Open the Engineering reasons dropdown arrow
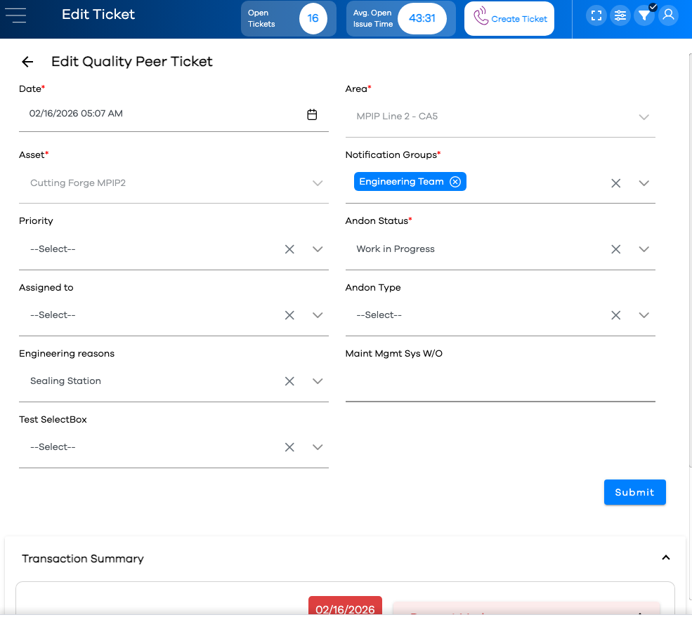 click(x=318, y=381)
